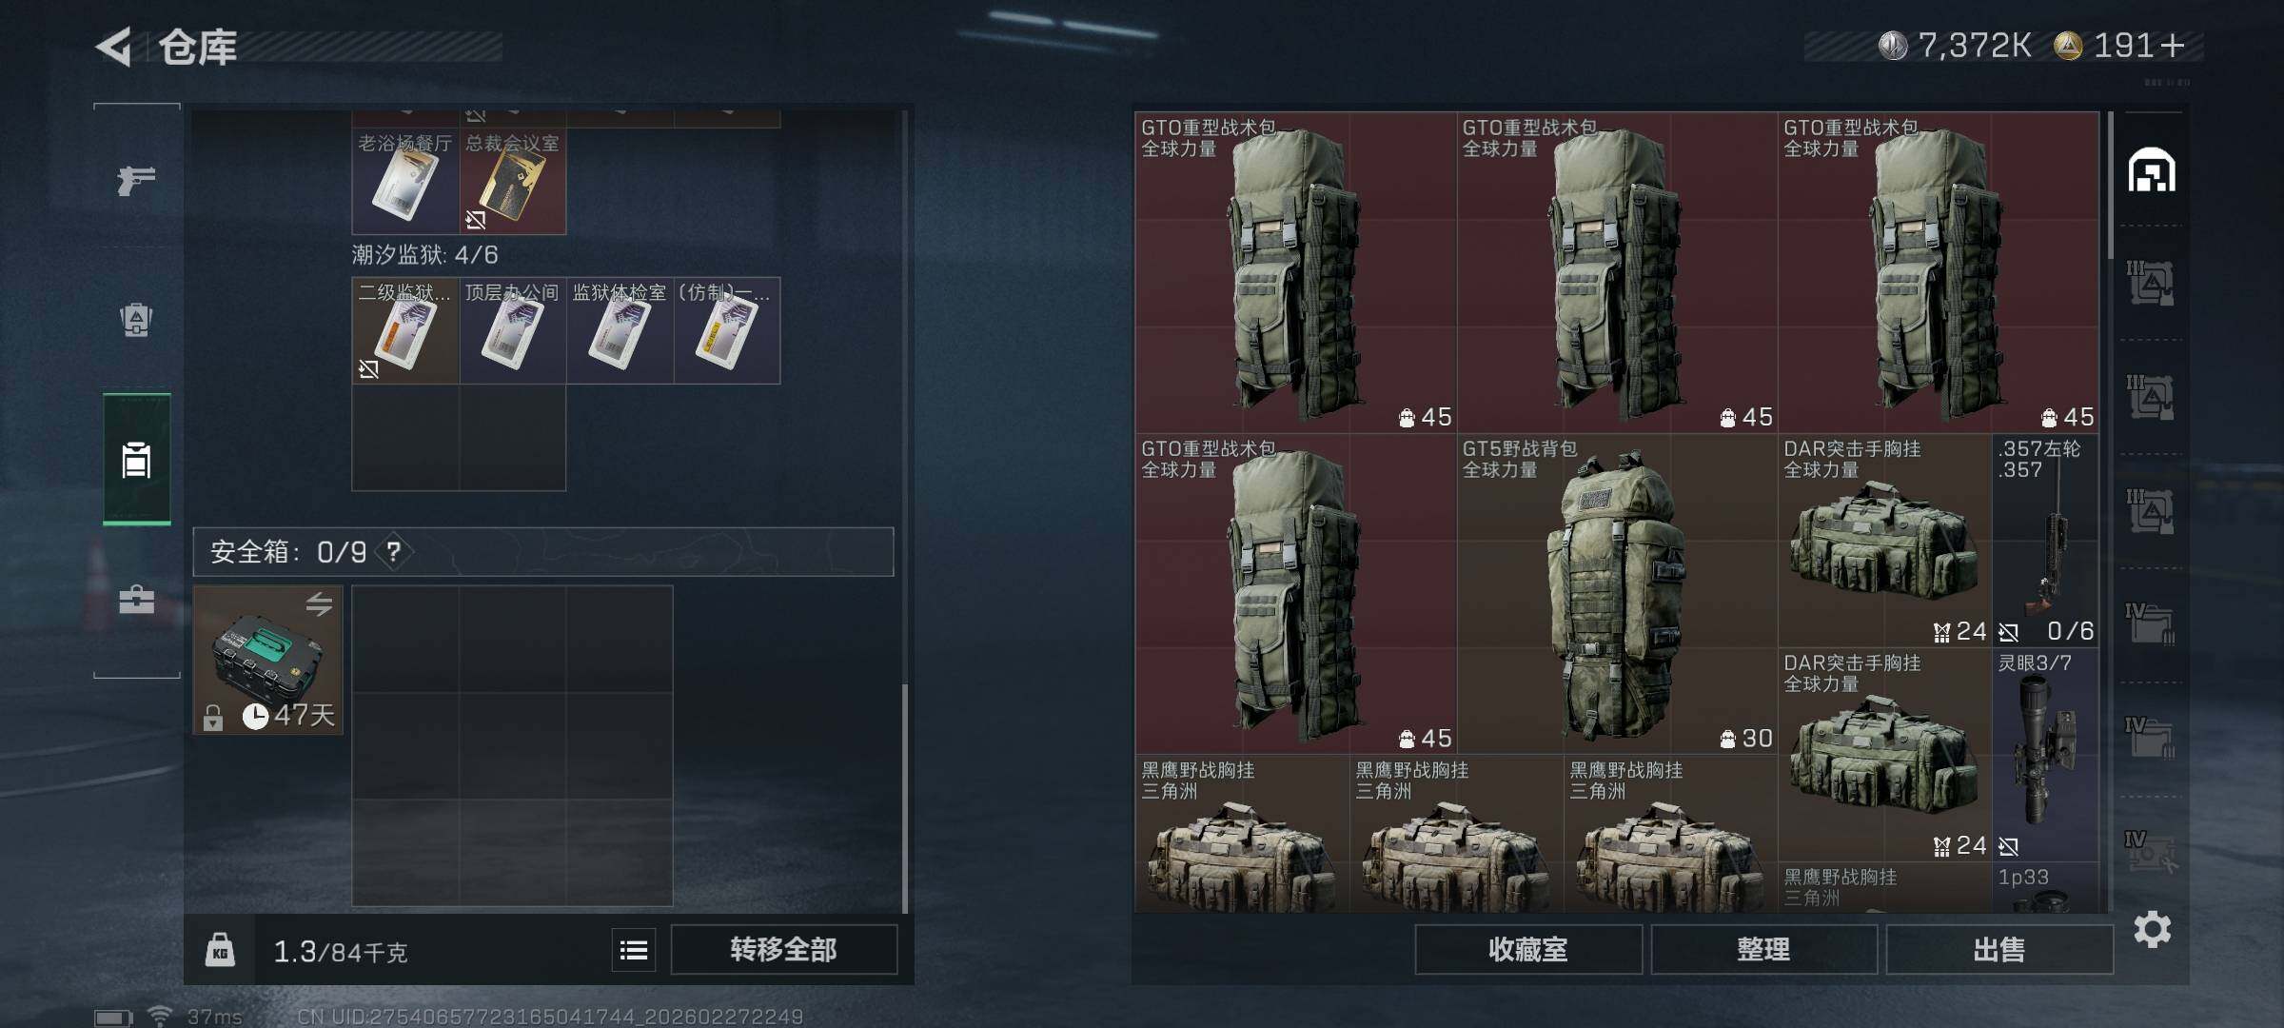
Task: Toggle the list view icon next to 转移全部
Action: click(x=634, y=950)
